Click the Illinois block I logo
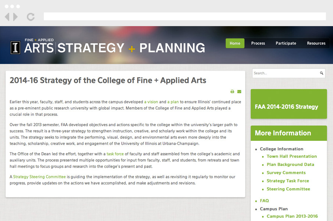Image resolution: width=333 pixels, height=221 pixels. [x=15, y=47]
